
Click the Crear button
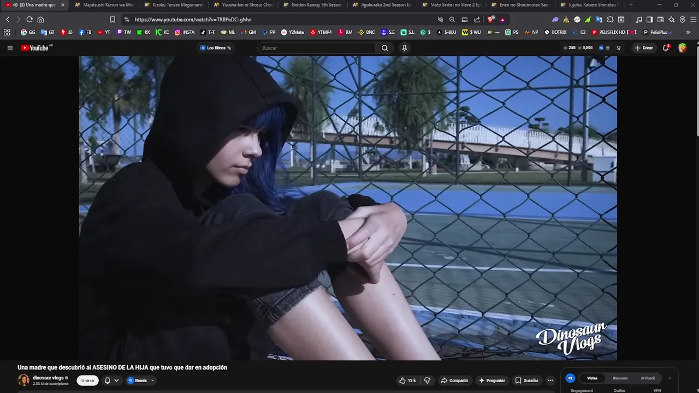644,48
